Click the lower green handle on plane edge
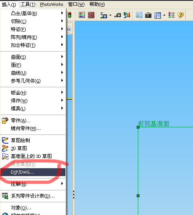Screen dimensions: 193x215 (x=138, y=196)
